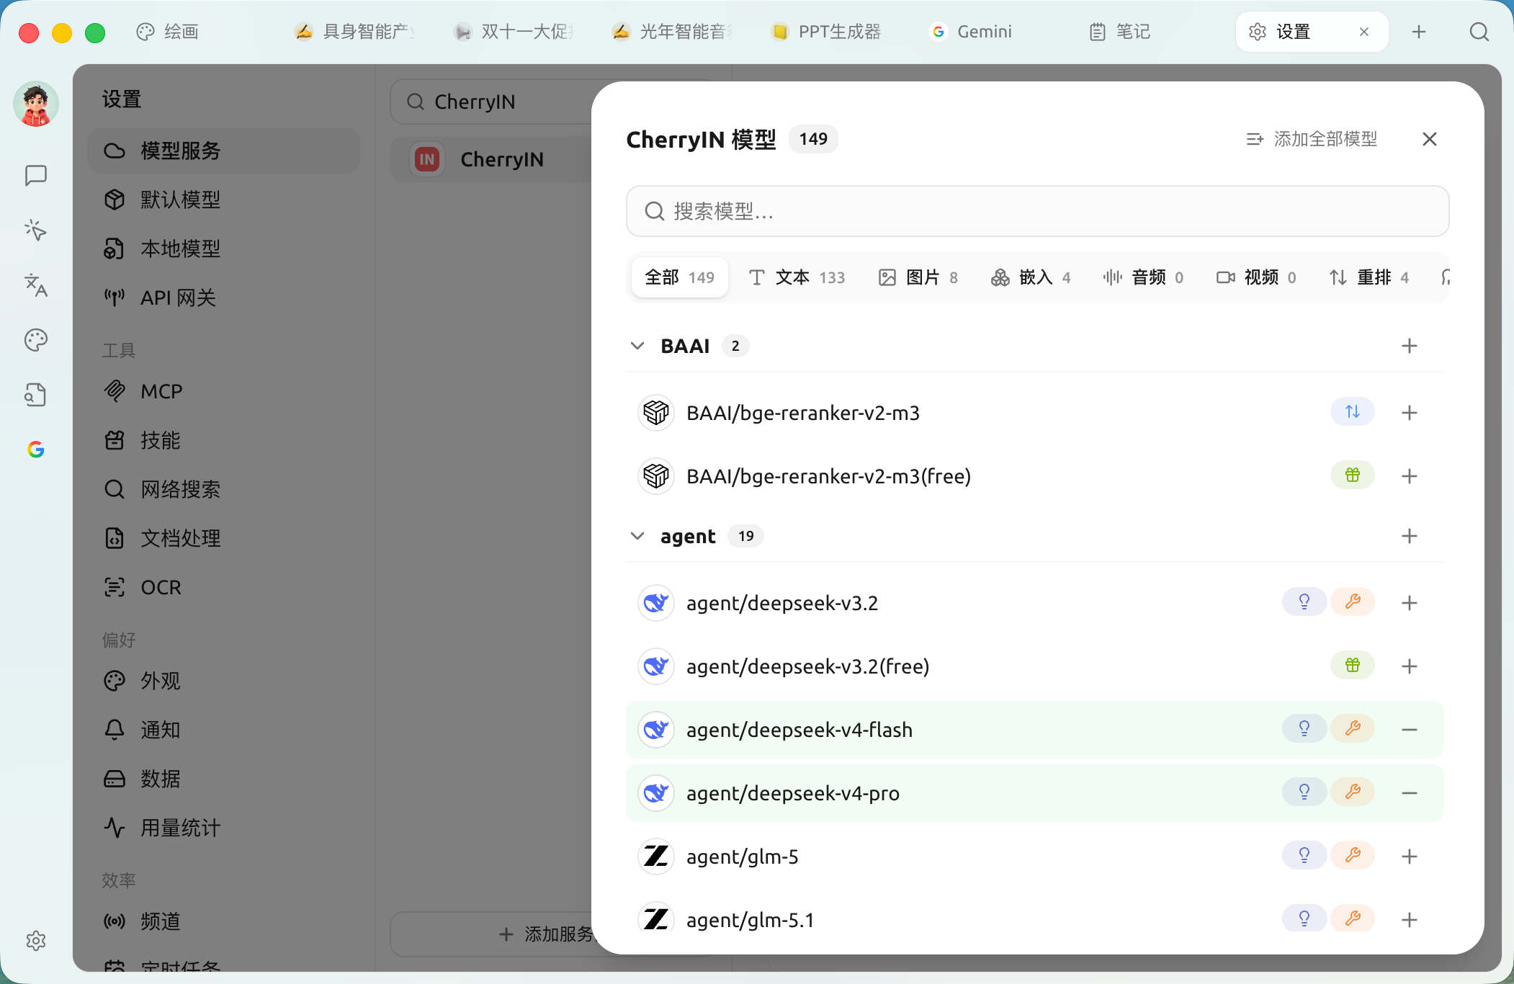Screen dimensions: 1514x984
Task: Click the gear icon at sidebar bottom
Action: (36, 940)
